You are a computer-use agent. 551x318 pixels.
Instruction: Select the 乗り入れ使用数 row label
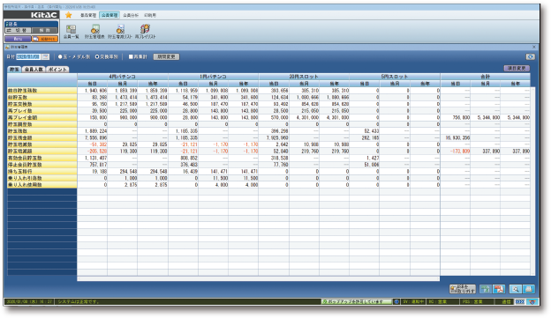point(42,185)
